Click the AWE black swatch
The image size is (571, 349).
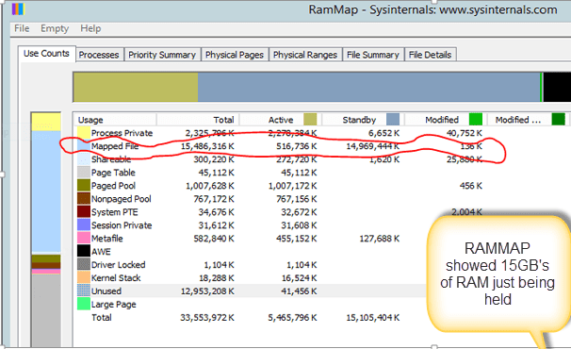84,251
